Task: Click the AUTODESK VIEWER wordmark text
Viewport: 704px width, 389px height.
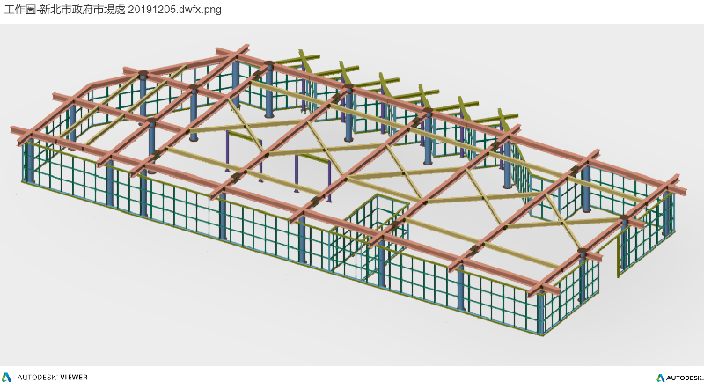Action: click(x=53, y=378)
